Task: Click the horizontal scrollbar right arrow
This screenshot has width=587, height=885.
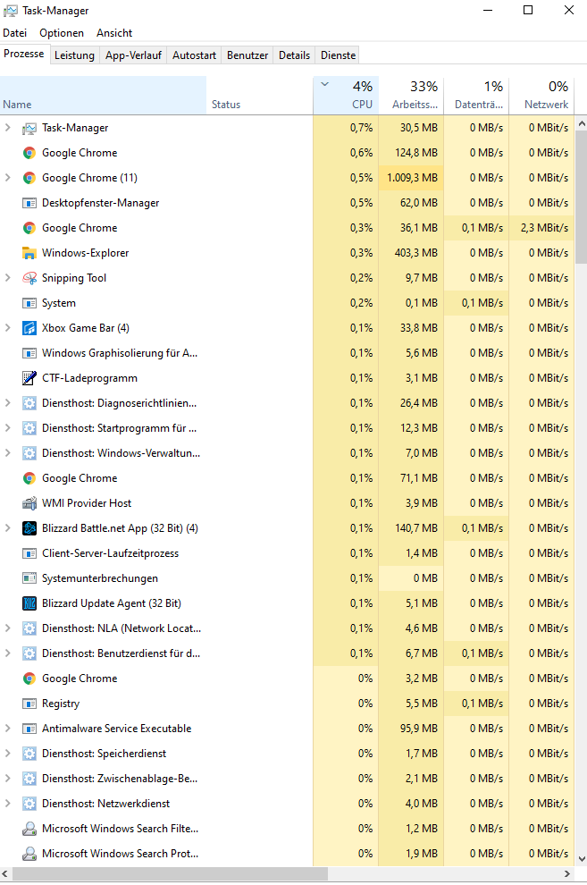Action: click(567, 873)
